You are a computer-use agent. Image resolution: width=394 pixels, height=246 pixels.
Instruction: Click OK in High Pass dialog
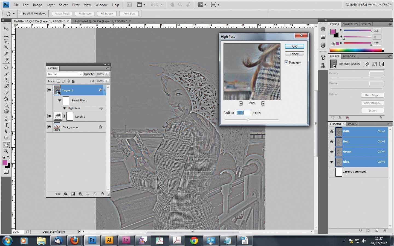point(294,46)
